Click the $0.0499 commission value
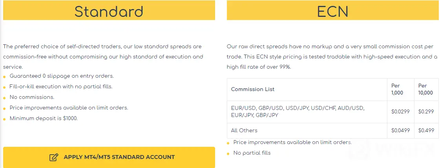 (x=400, y=130)
